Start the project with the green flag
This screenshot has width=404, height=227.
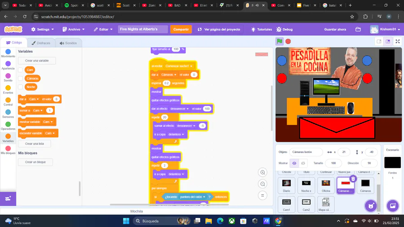point(280,41)
